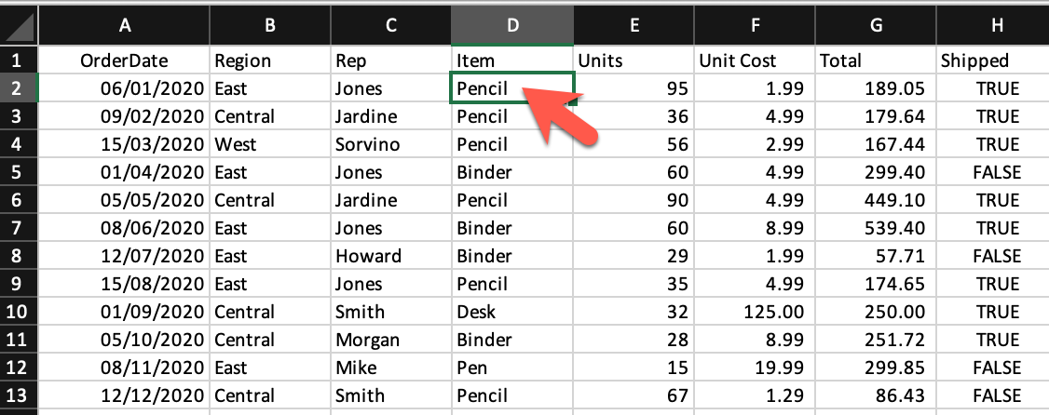The height and width of the screenshot is (415, 1049).
Task: Click the OrderDate header cell
Action: coord(125,61)
